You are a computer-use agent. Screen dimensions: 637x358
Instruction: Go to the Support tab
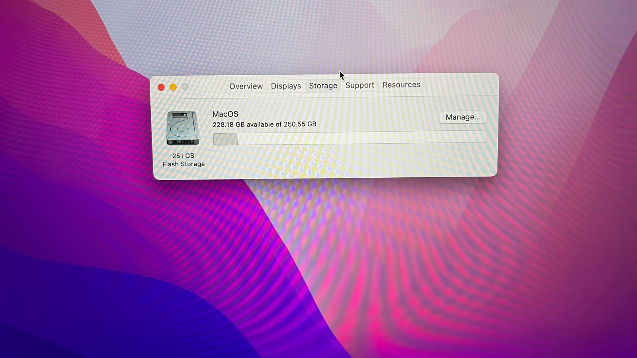pyautogui.click(x=360, y=85)
